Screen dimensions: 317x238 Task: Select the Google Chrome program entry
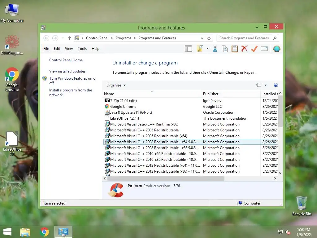point(190,107)
